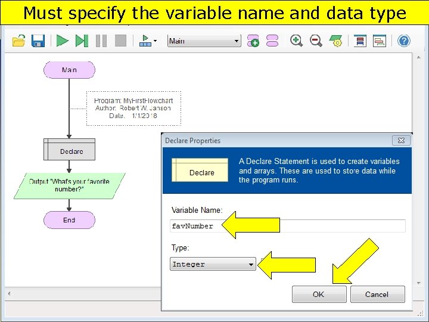Click the vertical scrollbar down arrow

pos(419,283)
